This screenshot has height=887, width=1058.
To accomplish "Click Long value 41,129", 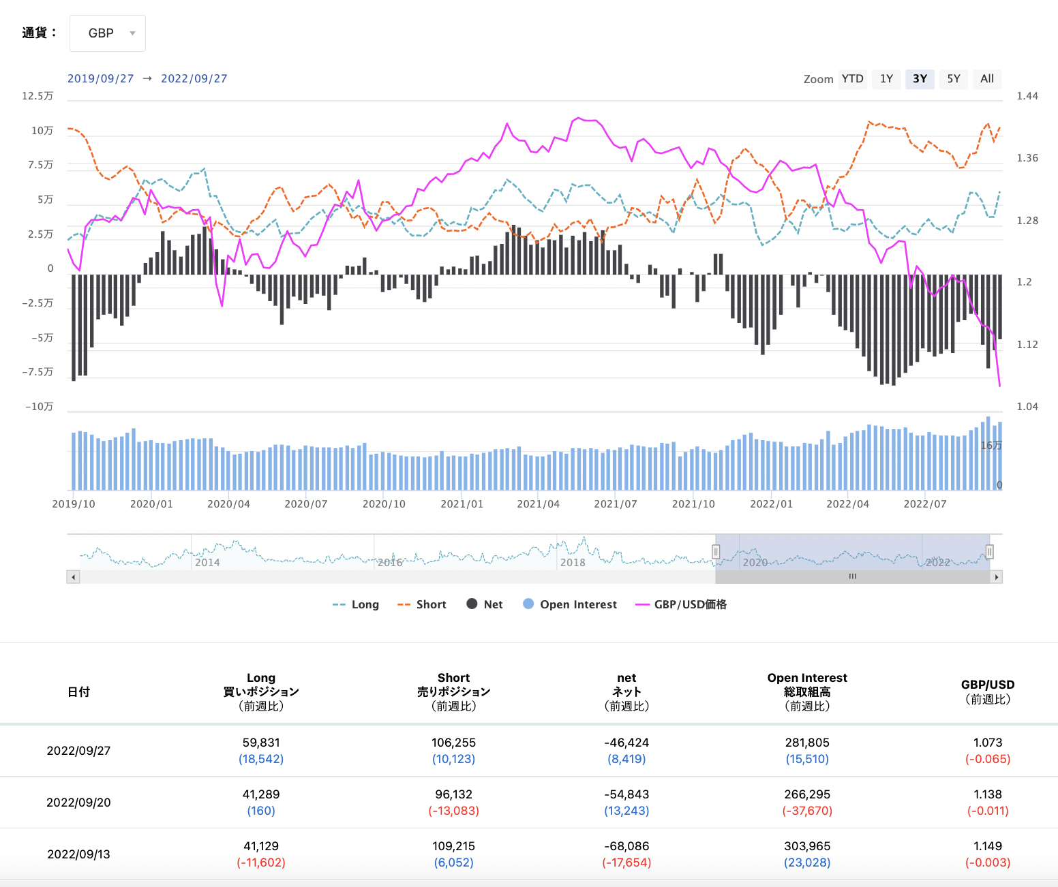I will (261, 846).
